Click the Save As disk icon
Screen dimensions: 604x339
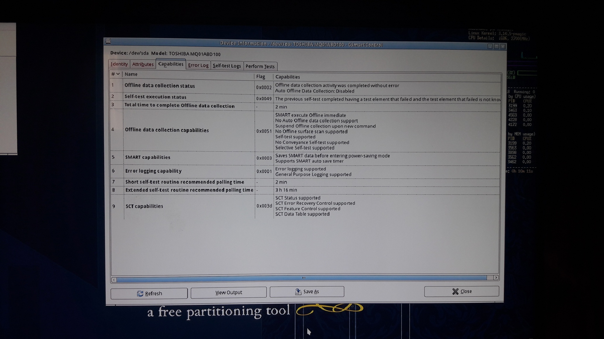click(x=298, y=292)
